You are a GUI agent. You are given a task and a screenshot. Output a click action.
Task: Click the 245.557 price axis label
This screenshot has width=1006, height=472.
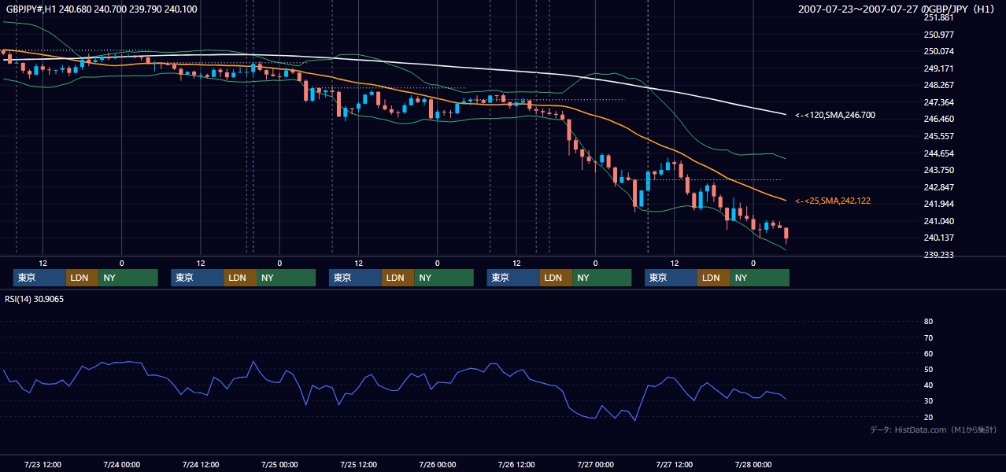[939, 136]
